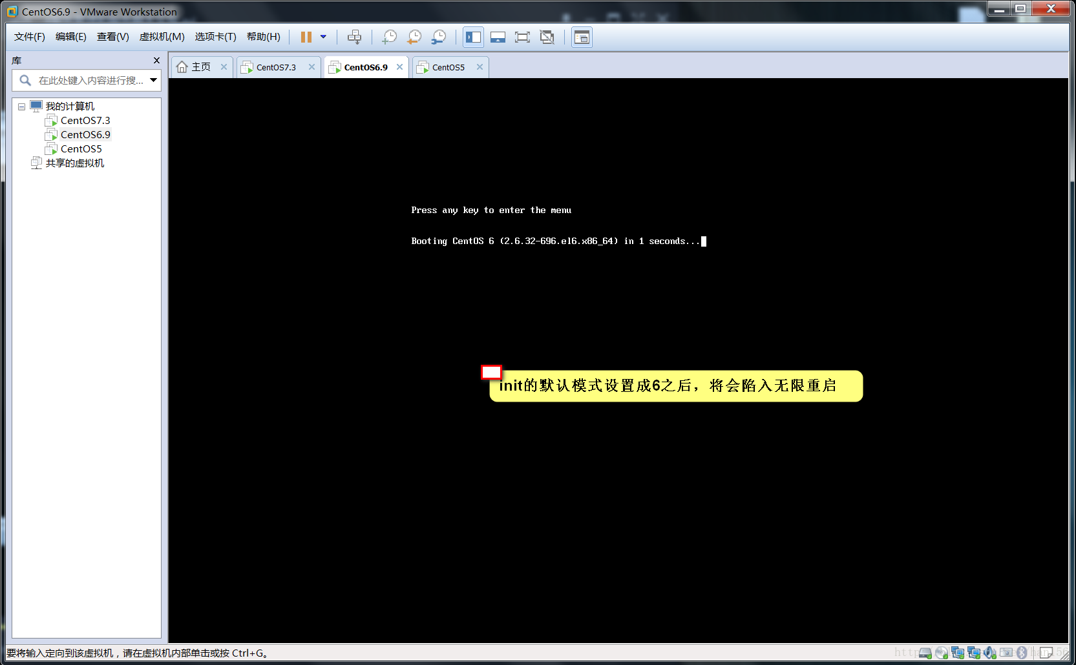Click the Bluetooth device status icon
The image size is (1076, 665).
pyautogui.click(x=1022, y=653)
